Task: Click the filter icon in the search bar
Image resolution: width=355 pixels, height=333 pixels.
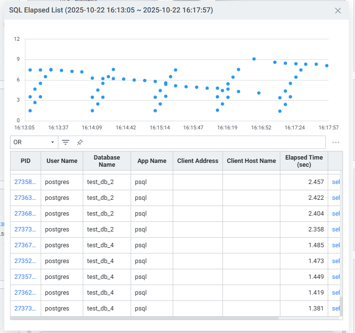Action: click(66, 142)
